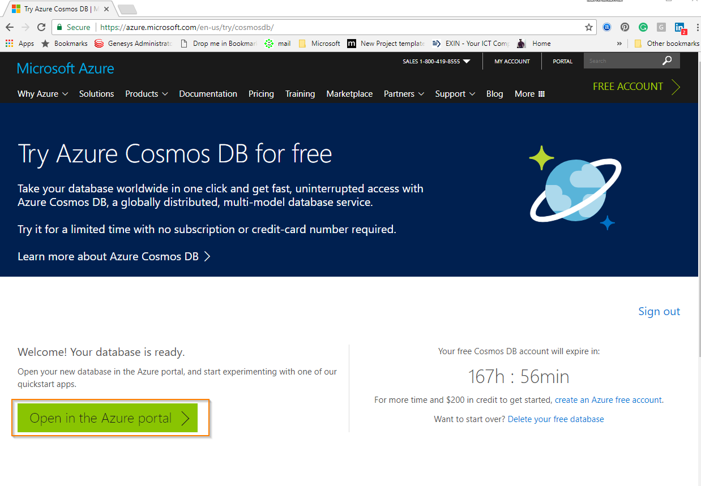
Task: Expand the Support dropdown menu
Action: (x=455, y=94)
